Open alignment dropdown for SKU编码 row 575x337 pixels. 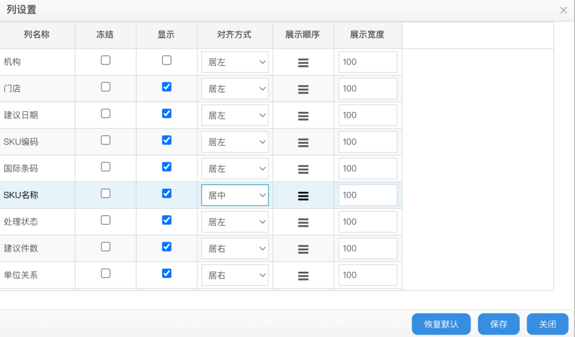coord(235,141)
